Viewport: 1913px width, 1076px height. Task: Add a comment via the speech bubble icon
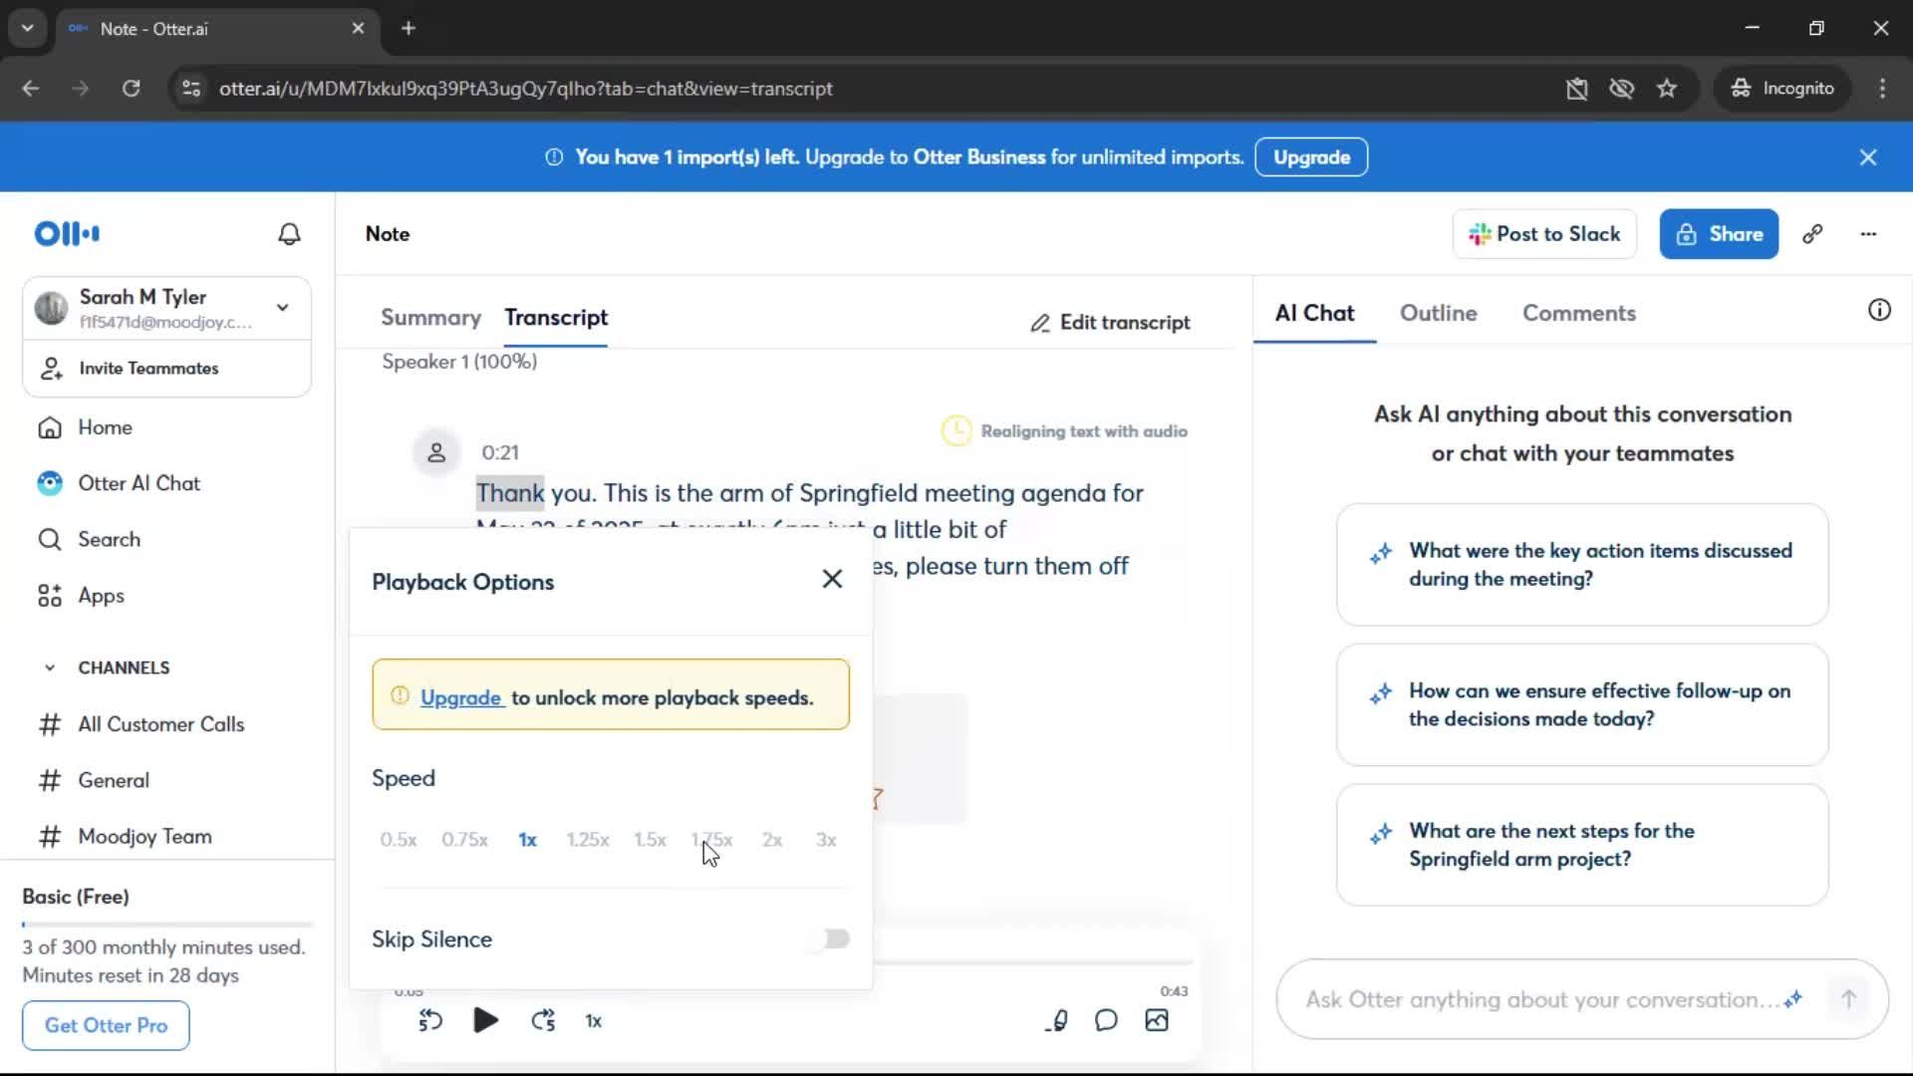tap(1106, 1020)
